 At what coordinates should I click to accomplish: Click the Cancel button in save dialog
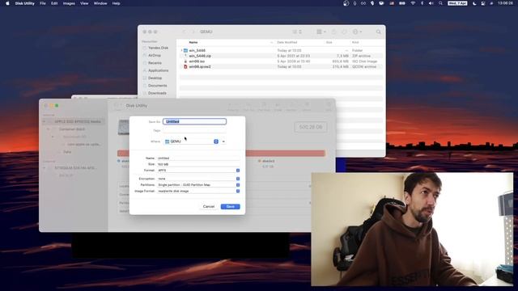209,207
